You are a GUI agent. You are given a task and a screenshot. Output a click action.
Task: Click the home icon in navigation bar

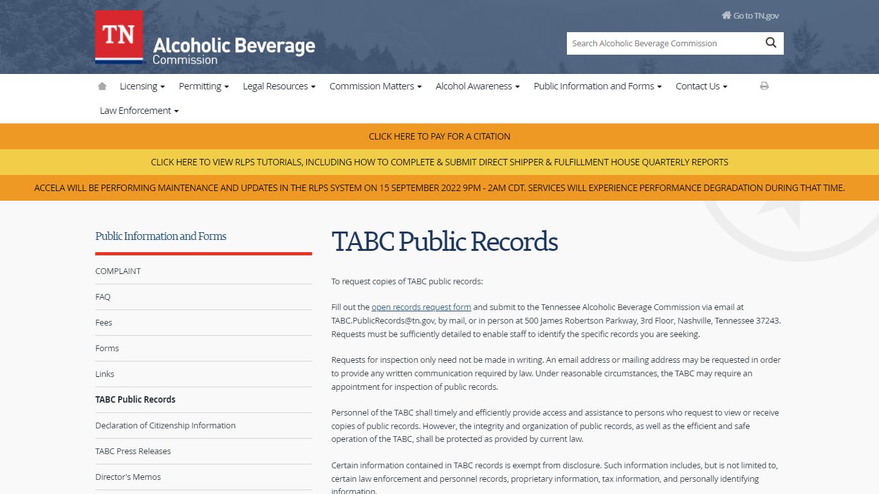coord(102,86)
